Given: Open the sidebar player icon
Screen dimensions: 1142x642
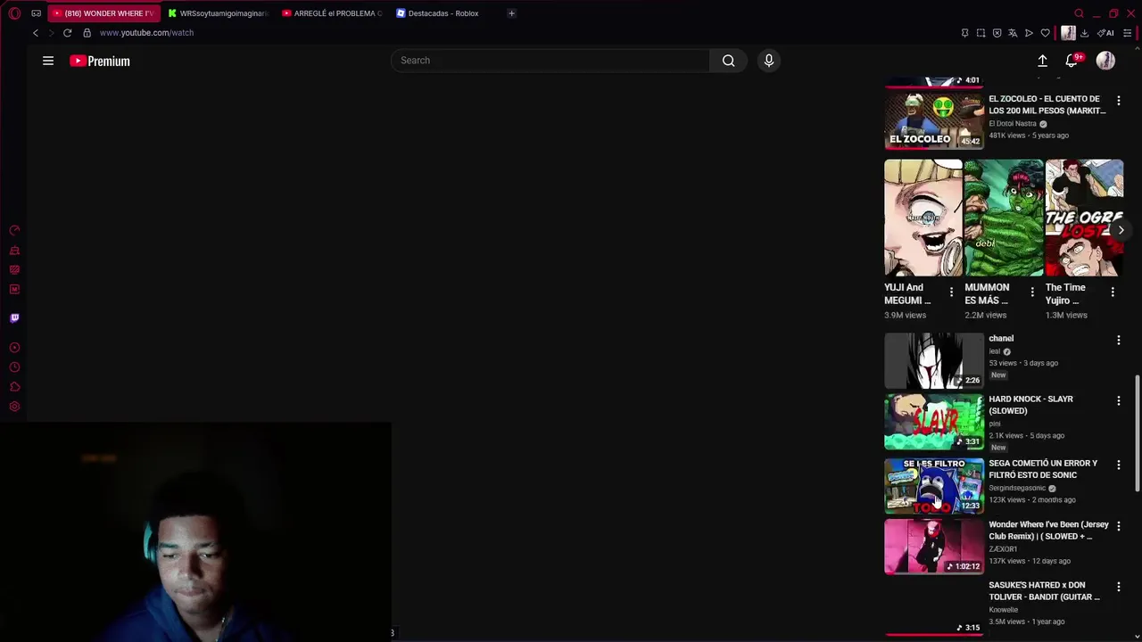Looking at the screenshot, I should tap(14, 348).
